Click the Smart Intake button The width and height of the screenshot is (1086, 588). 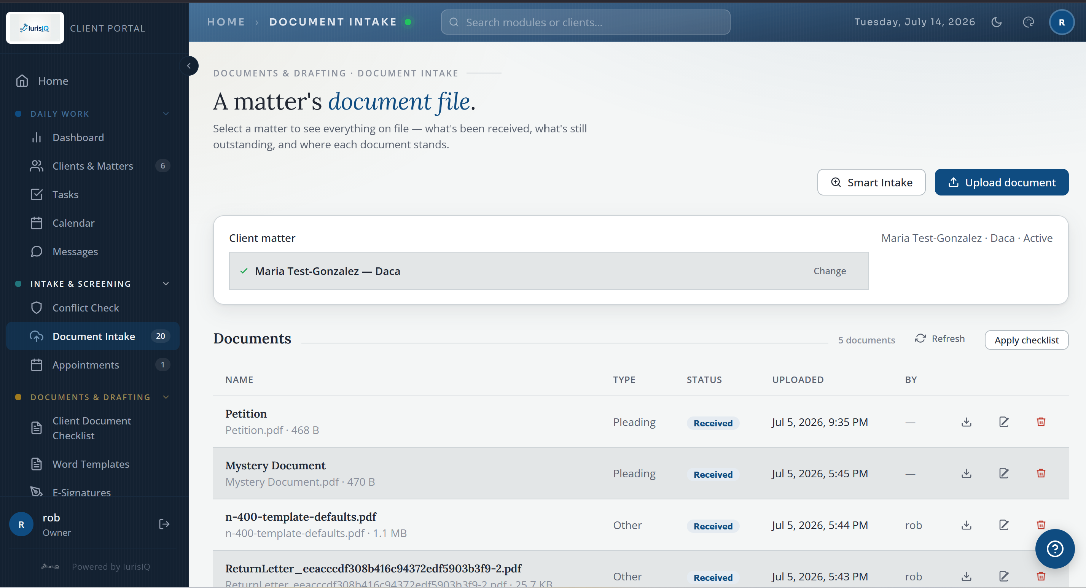(x=871, y=182)
